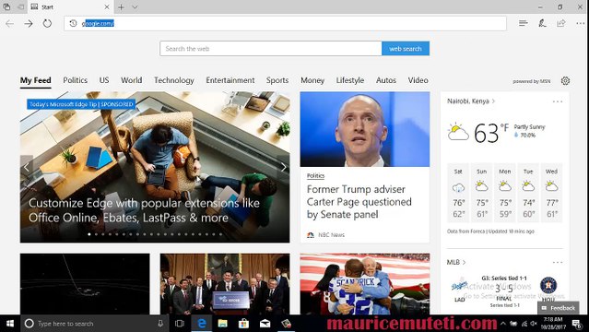
Task: Click the Cortana circle icon
Action: pos(29,324)
